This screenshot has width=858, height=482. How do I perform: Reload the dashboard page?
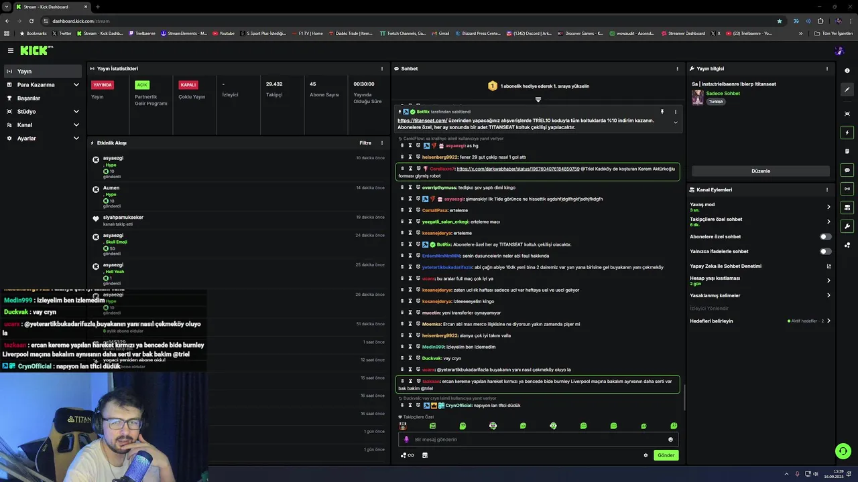[31, 21]
